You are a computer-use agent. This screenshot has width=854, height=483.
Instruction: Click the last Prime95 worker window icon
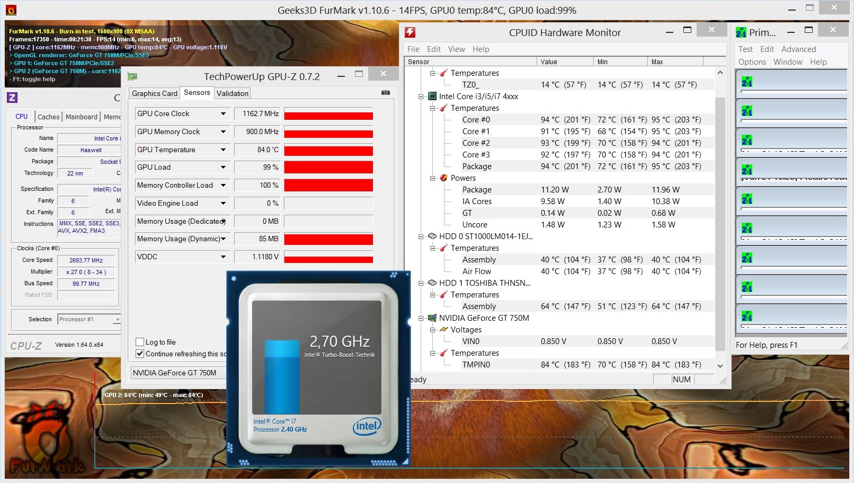(747, 317)
